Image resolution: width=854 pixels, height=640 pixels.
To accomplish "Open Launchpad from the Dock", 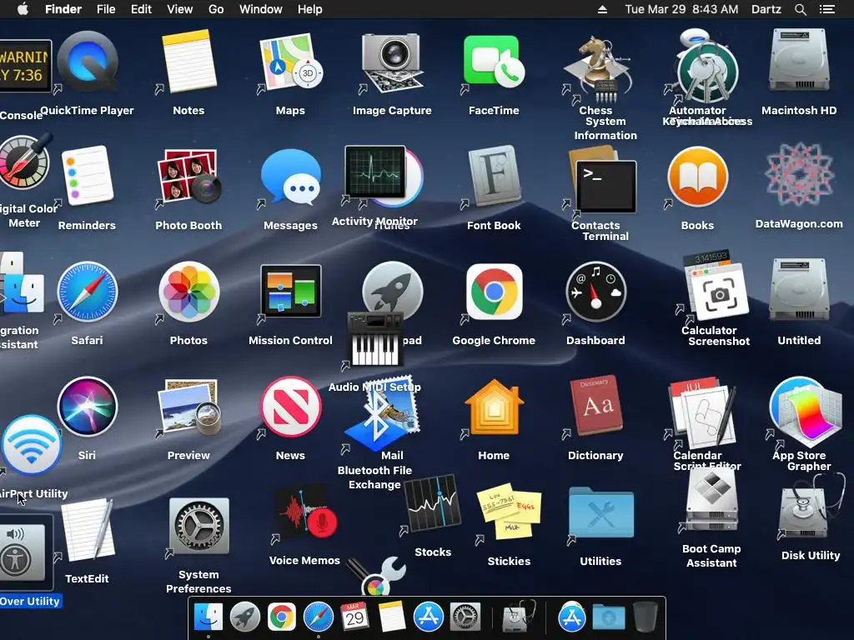I will (x=245, y=617).
